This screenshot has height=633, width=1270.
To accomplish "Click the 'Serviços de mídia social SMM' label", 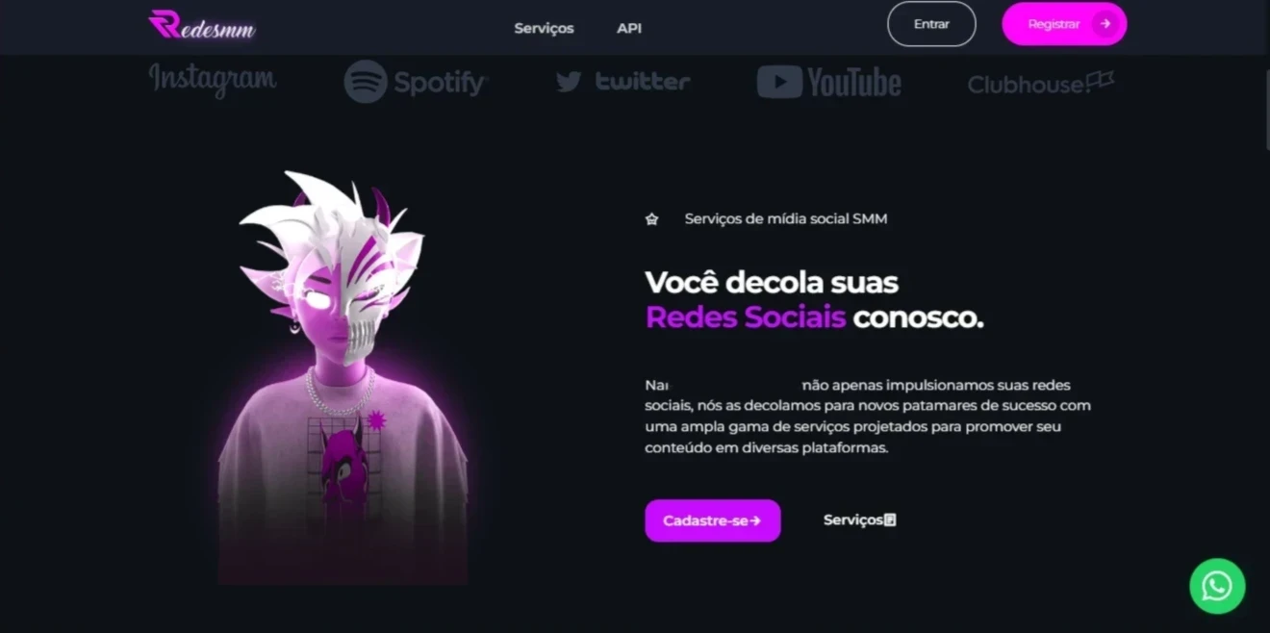I will pyautogui.click(x=786, y=219).
